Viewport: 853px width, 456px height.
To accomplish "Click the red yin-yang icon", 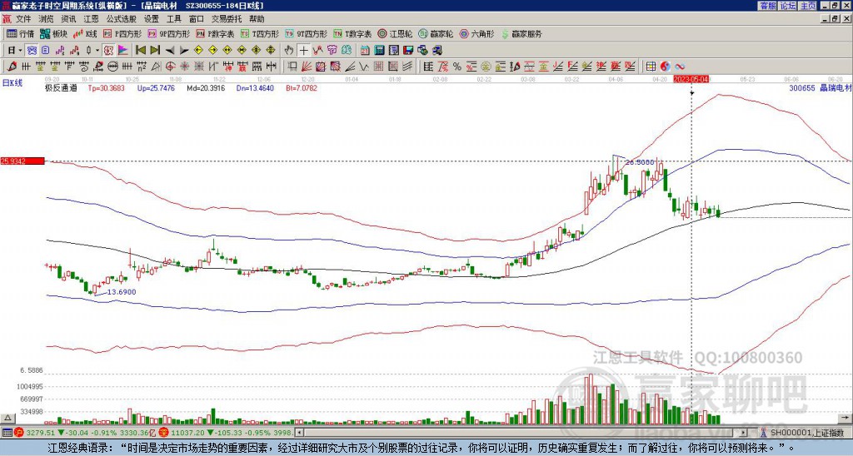I will coord(665,67).
